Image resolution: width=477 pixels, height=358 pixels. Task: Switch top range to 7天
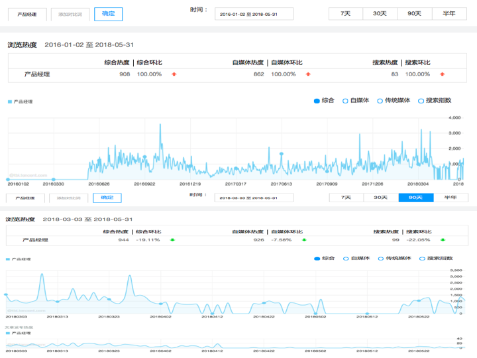[x=346, y=14]
